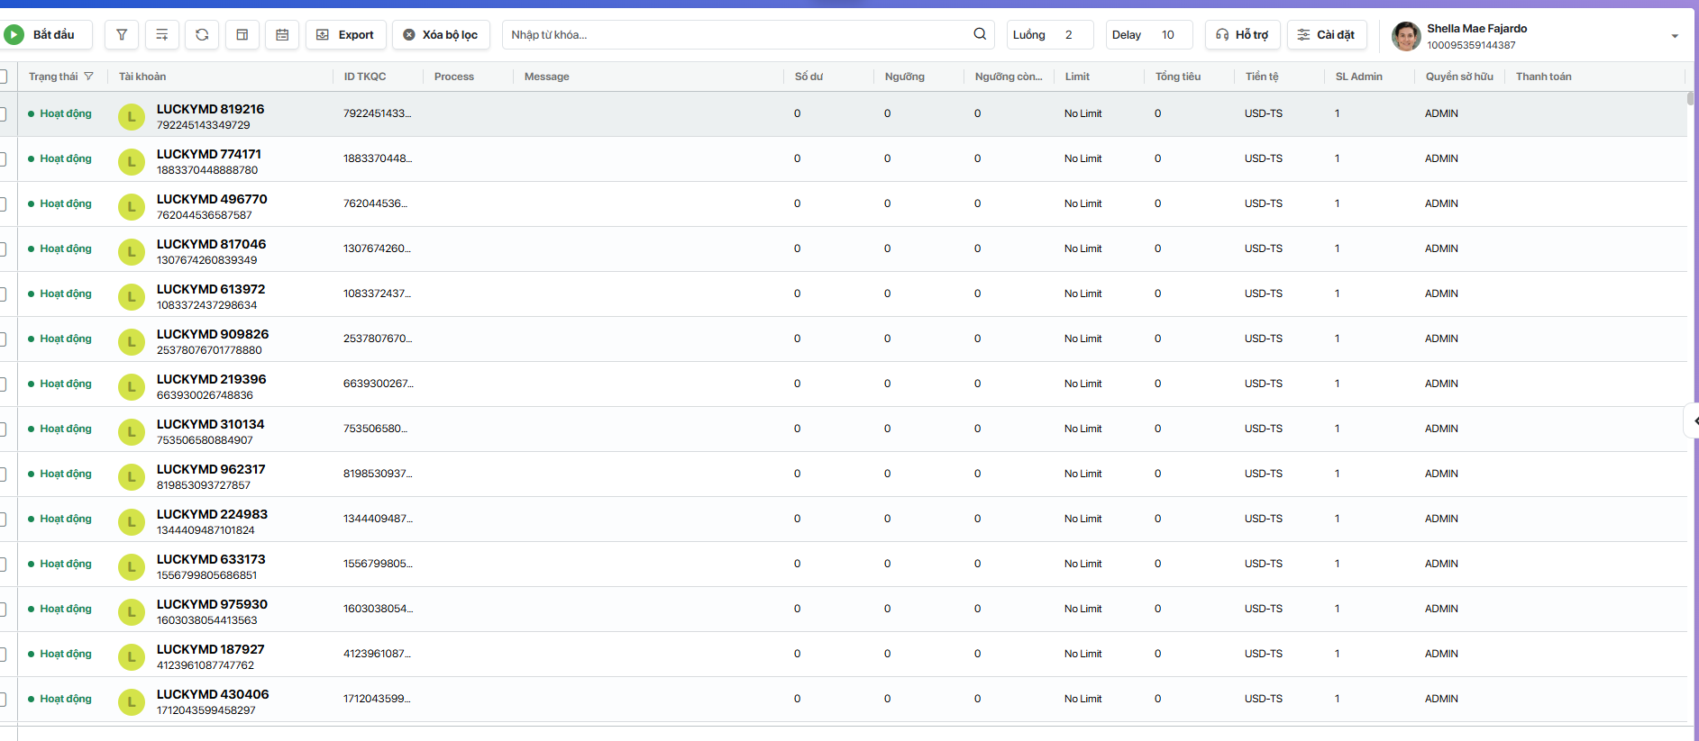
Task: Click avatar icon of LUCKYMD 496770
Action: [x=132, y=206]
